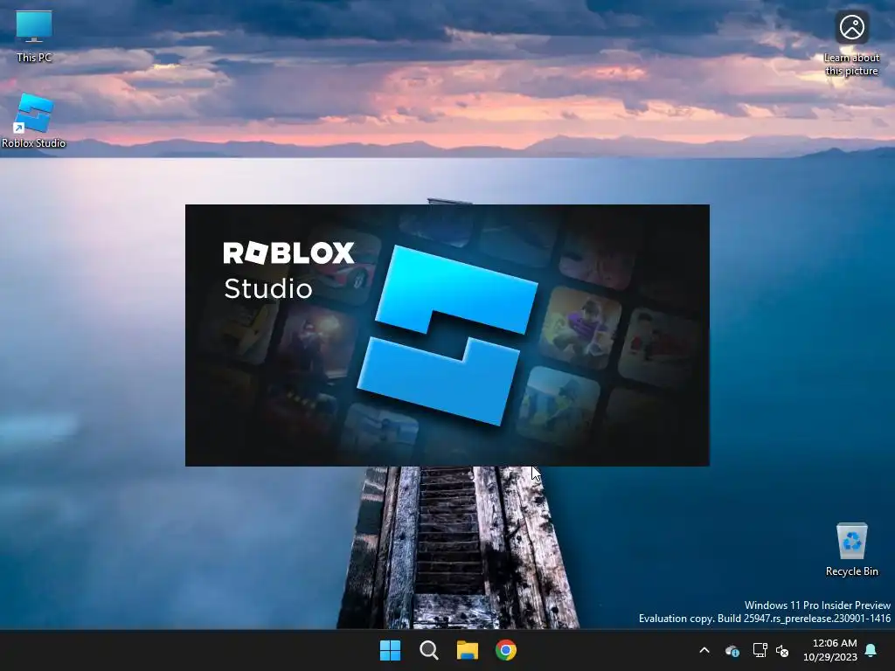Select the Roblox Studio desktop shortcut
This screenshot has height=671, width=895.
coord(34,121)
